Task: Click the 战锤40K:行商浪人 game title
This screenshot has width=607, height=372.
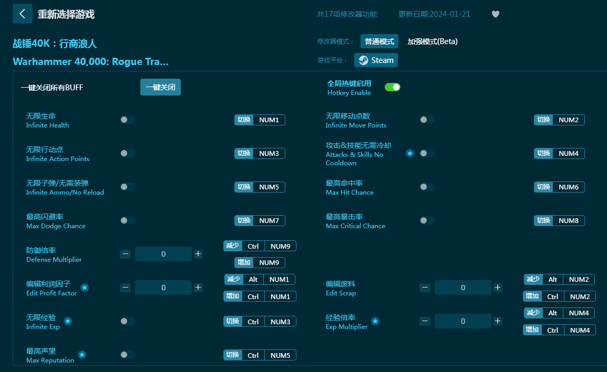Action: coord(55,44)
